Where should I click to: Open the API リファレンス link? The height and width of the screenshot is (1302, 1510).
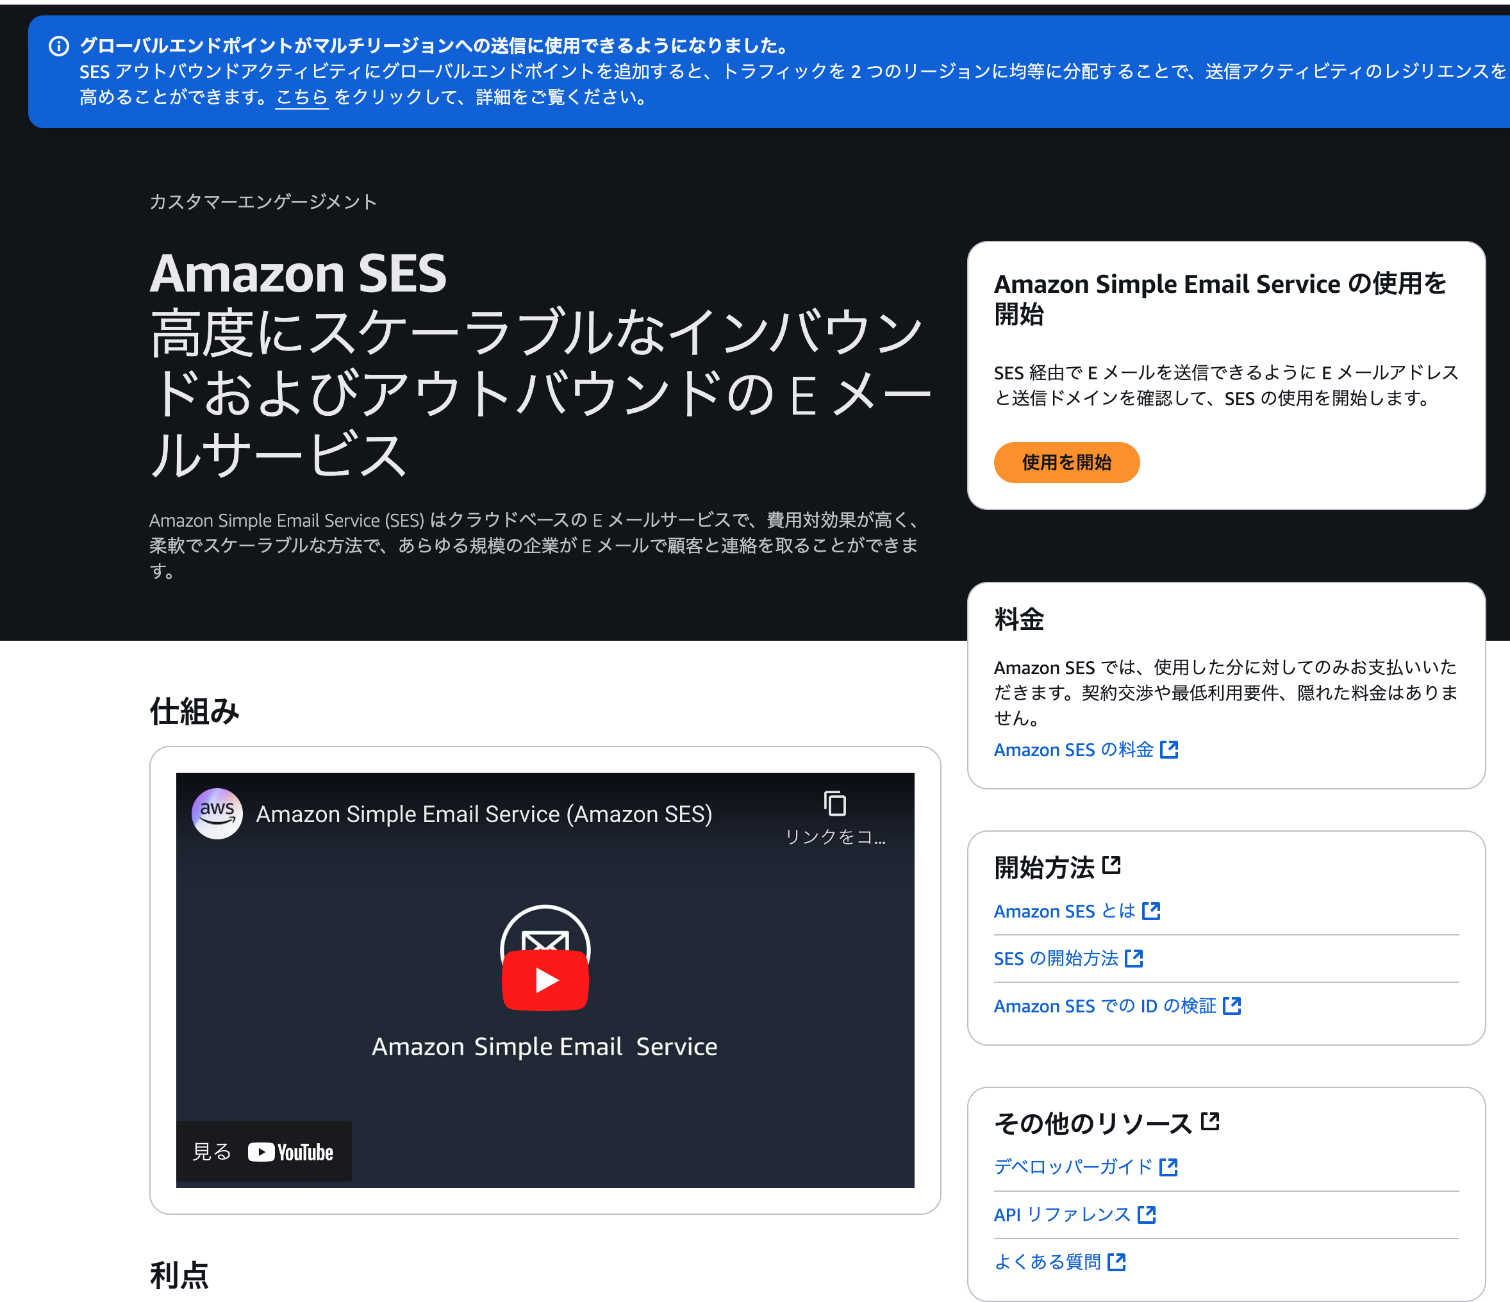(x=1062, y=1214)
